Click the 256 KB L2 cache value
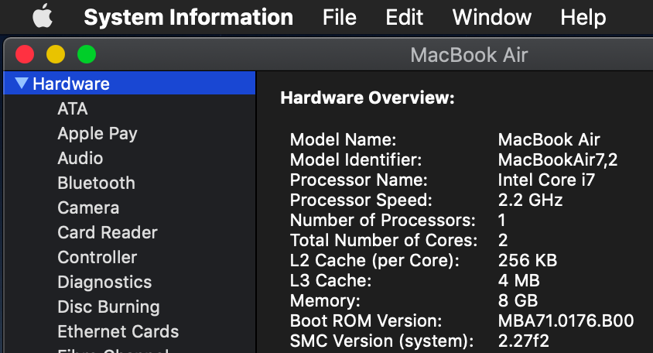The height and width of the screenshot is (353, 653). point(528,260)
